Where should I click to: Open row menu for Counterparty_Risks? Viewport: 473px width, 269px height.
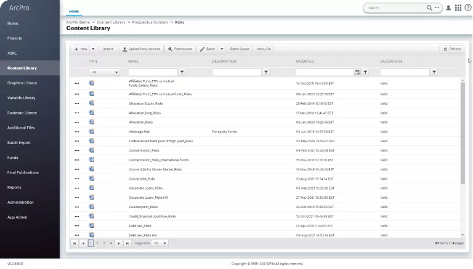(x=76, y=207)
